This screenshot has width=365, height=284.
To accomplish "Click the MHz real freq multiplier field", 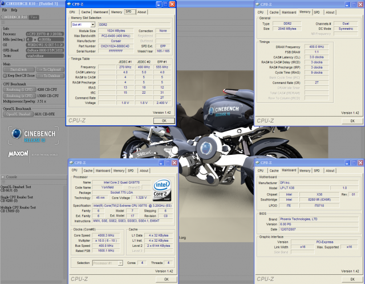I will [29, 39].
